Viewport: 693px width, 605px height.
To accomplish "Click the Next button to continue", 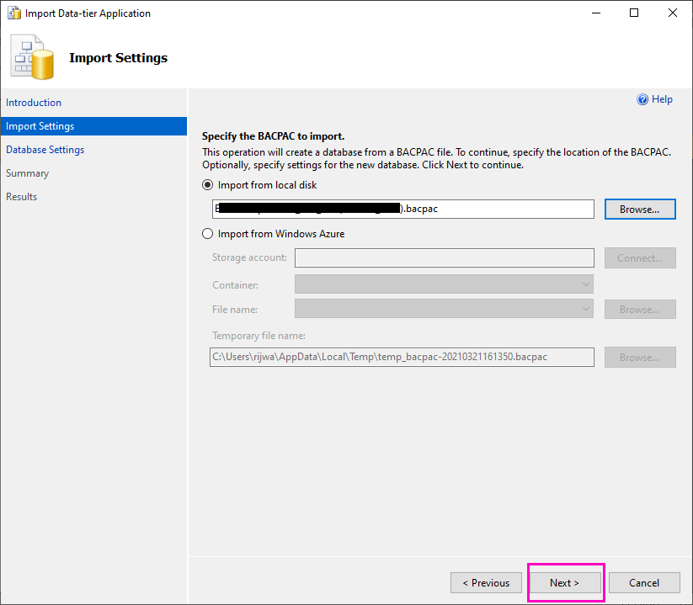I will 565,582.
